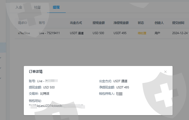The width and height of the screenshot is (189, 120).
Task: Click the 订单详情 dialog title
Action: pos(36,71)
